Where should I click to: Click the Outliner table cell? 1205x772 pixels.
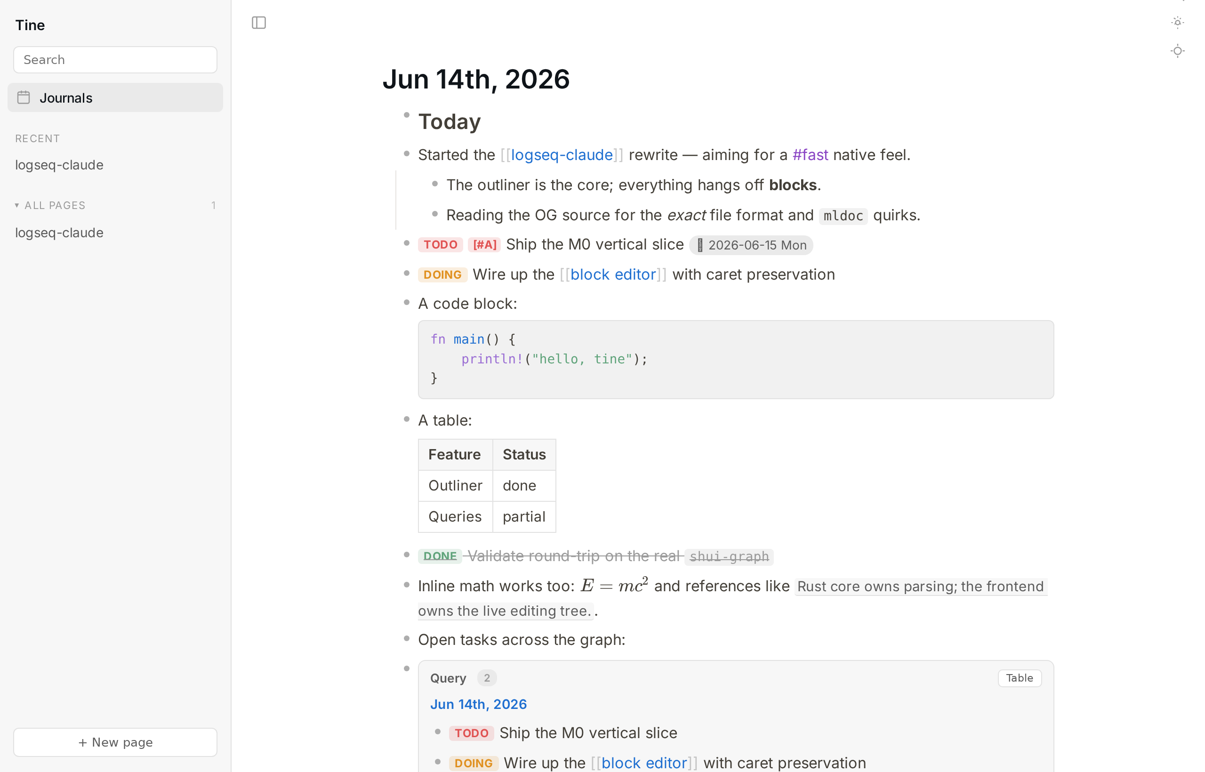455,486
